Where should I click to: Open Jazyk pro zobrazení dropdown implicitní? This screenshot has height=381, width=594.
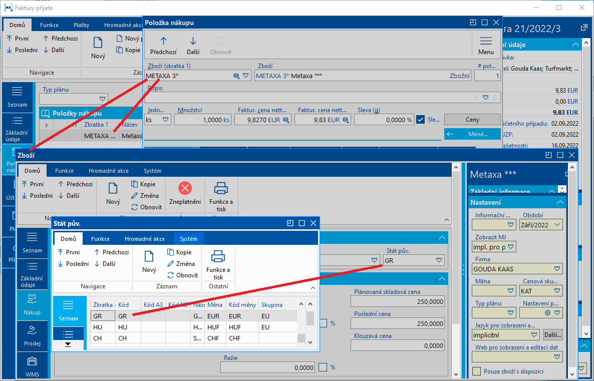[534, 335]
